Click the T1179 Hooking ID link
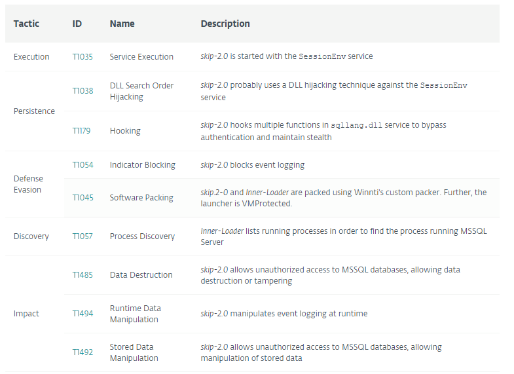This screenshot has height=374, width=514. [x=81, y=131]
